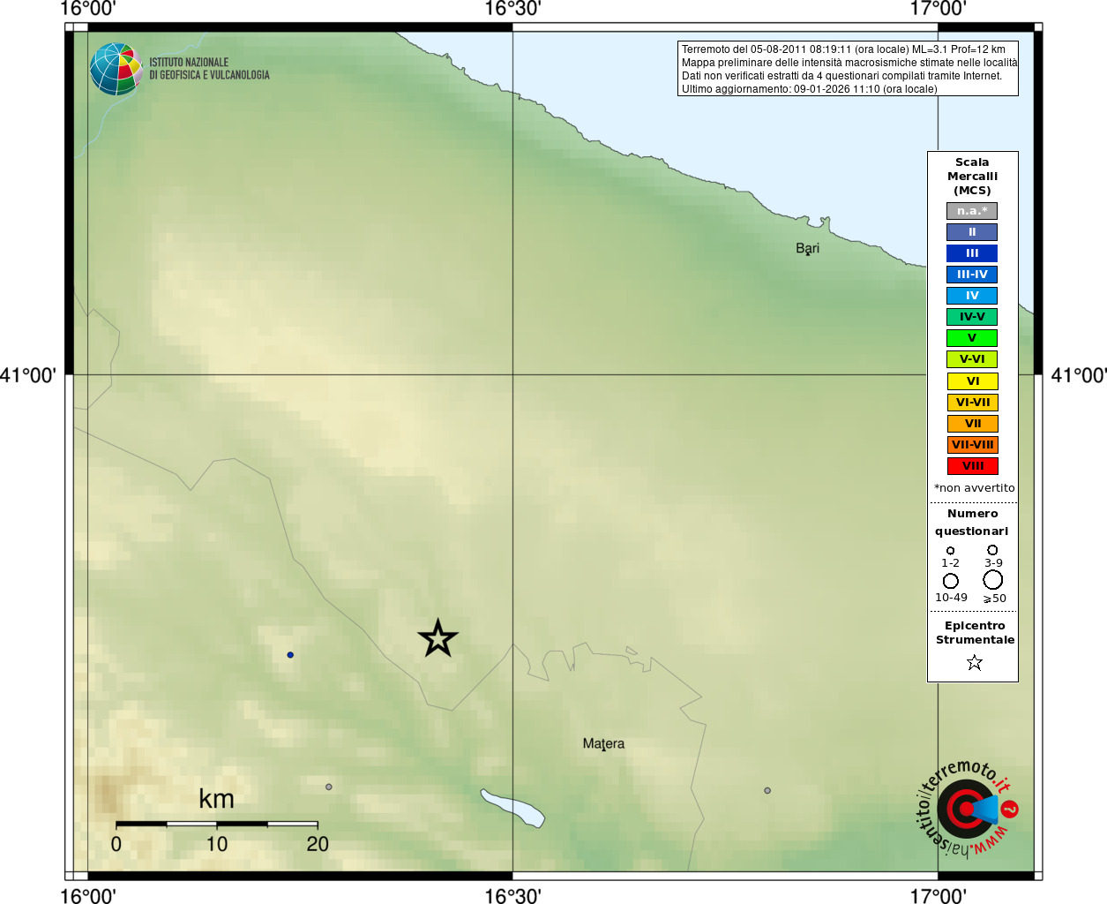Viewport: 1107px width, 904px height.
Task: Click the lake southwest of Matera
Action: click(x=512, y=808)
